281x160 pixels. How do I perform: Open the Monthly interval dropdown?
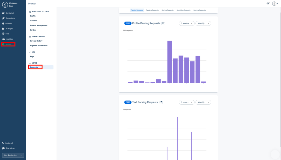point(203,23)
